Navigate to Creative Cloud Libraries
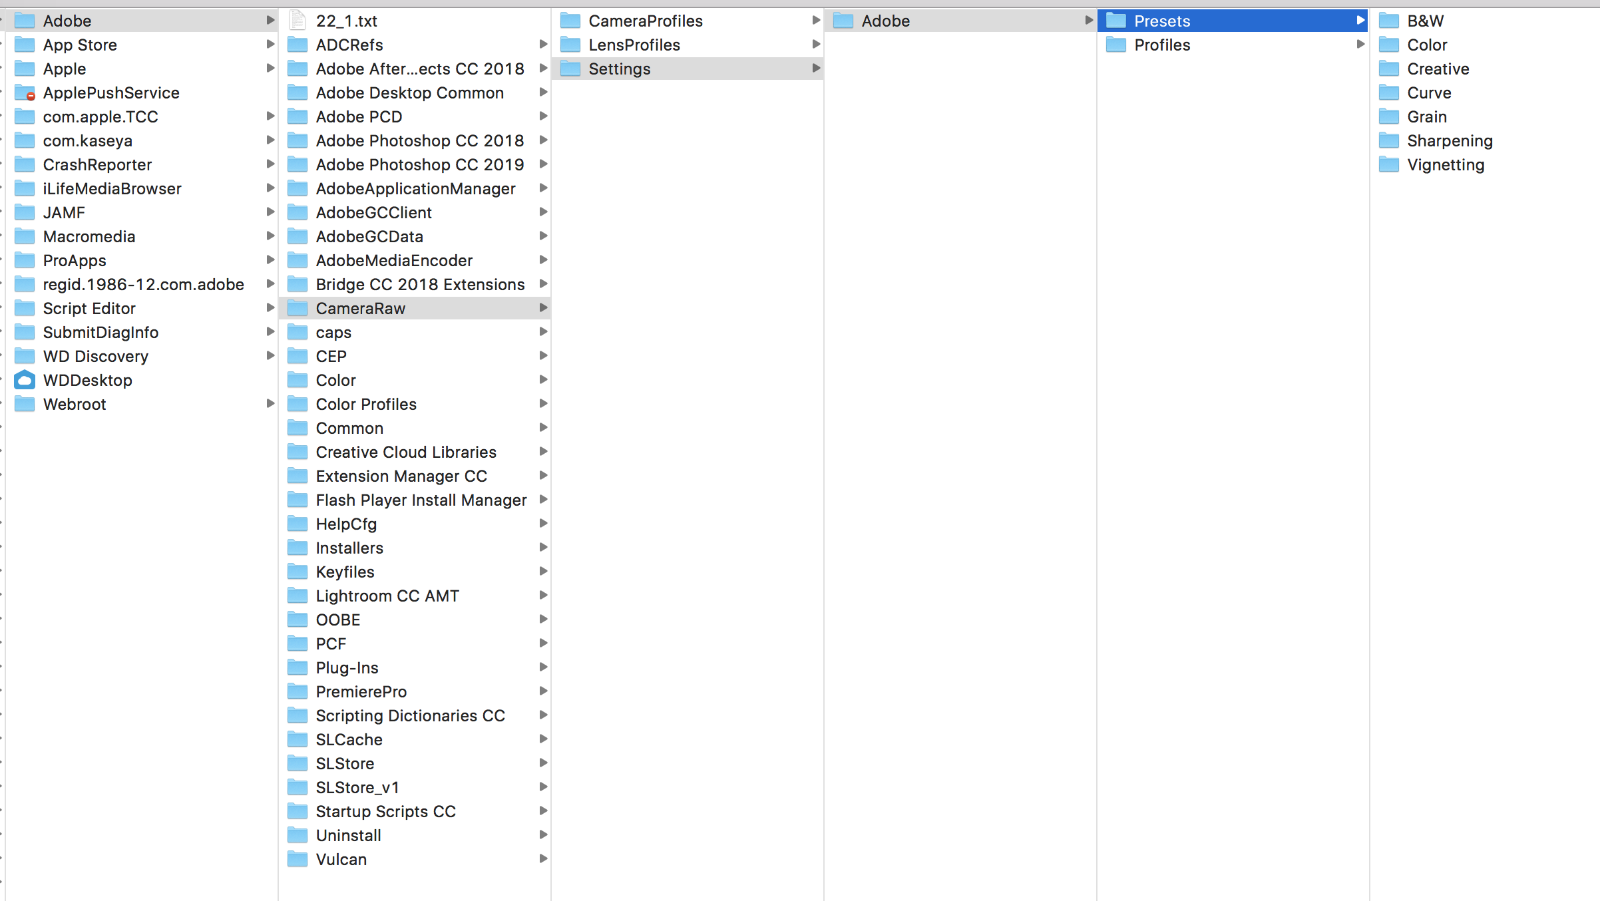The width and height of the screenshot is (1600, 901). tap(405, 452)
